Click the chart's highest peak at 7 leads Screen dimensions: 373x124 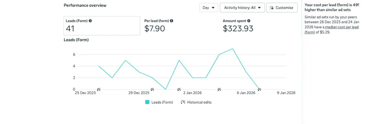[x=233, y=49]
